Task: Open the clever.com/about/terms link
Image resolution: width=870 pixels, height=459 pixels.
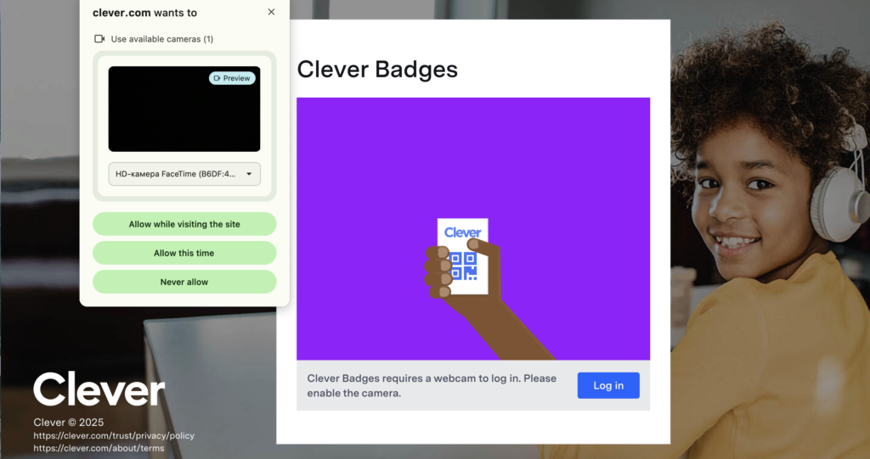Action: point(99,448)
